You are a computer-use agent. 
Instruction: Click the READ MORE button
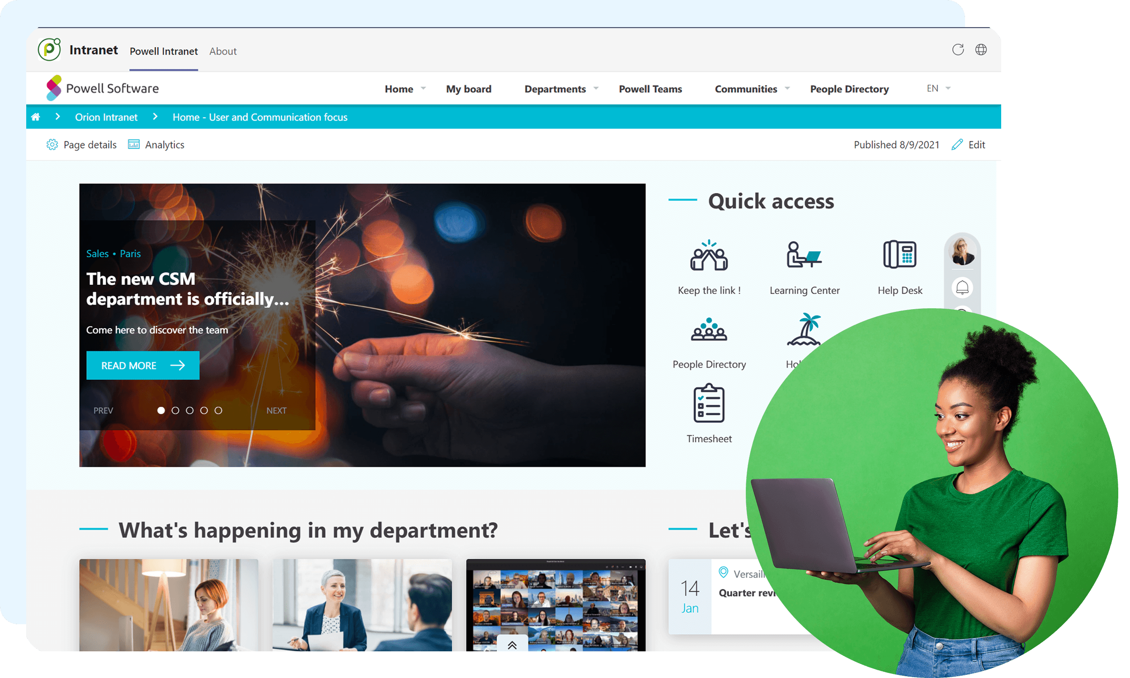point(143,366)
